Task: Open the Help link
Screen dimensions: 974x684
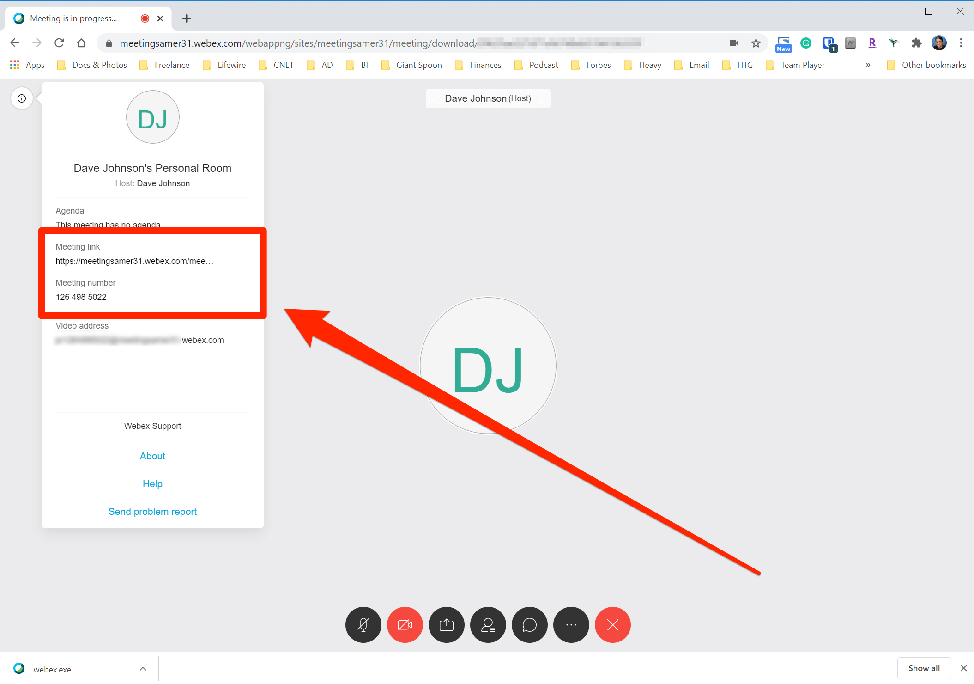Action: (152, 484)
